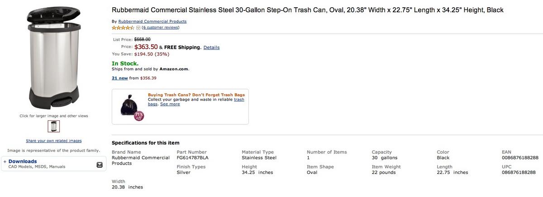This screenshot has width=543, height=197.
Task: Click Share your own related images
Action: 54,141
